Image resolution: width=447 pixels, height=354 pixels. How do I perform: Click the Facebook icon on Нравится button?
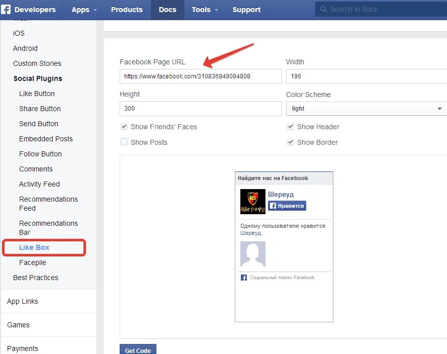pos(273,206)
